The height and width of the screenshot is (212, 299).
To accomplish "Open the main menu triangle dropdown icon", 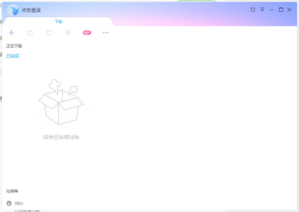I will pos(262,10).
